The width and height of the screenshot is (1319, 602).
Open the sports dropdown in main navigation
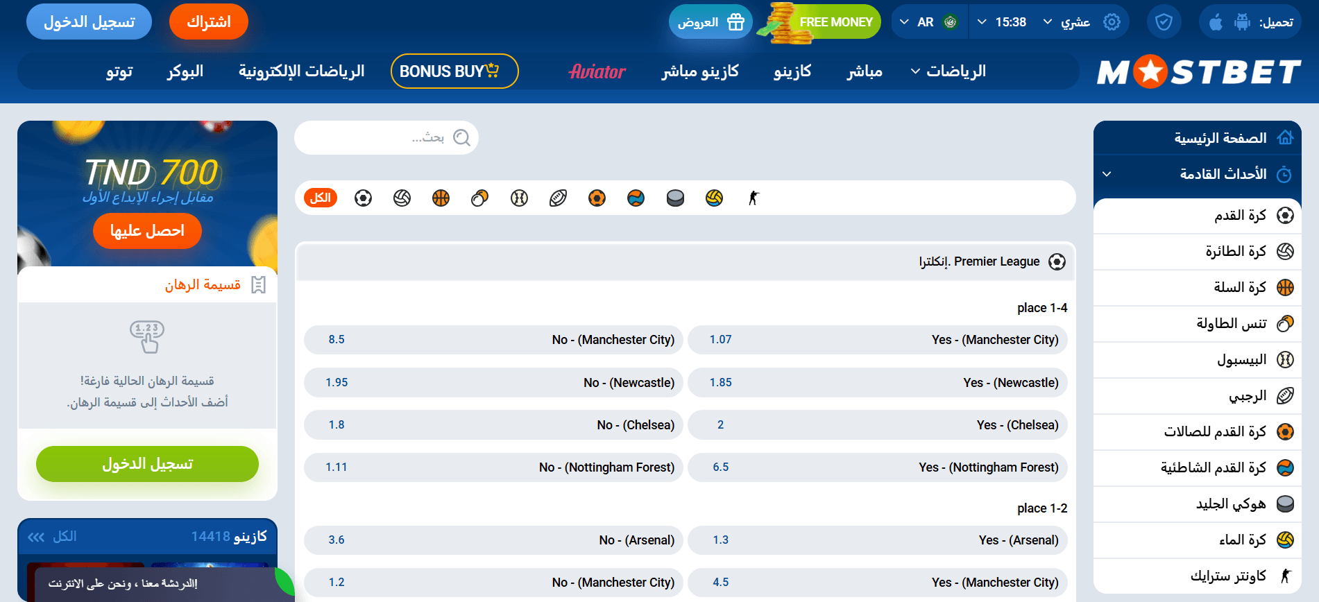coord(948,71)
